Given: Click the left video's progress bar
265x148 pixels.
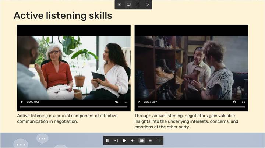Looking at the screenshot, I should (74, 107).
